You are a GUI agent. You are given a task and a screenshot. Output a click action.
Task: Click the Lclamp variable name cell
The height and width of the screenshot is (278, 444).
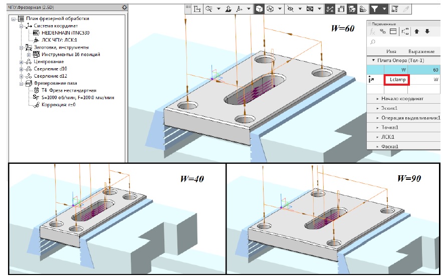397,79
